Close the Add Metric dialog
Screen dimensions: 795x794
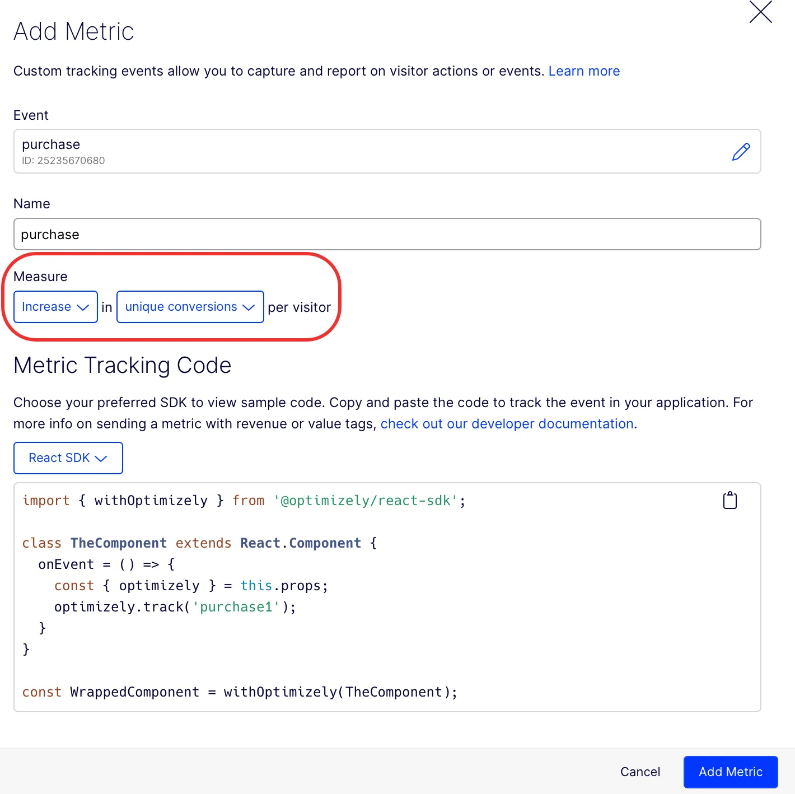(760, 12)
